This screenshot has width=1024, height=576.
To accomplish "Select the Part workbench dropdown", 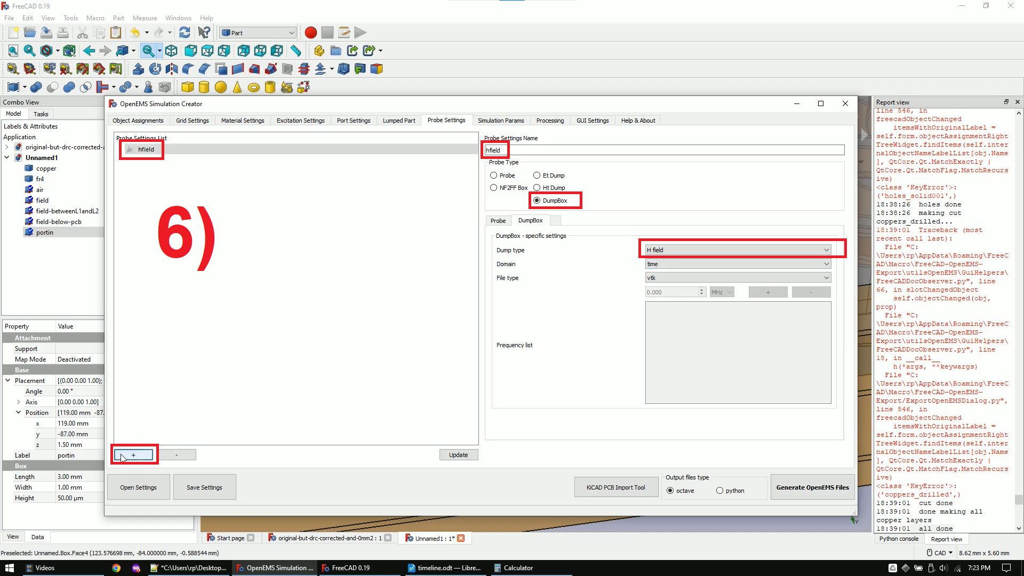I will [257, 33].
